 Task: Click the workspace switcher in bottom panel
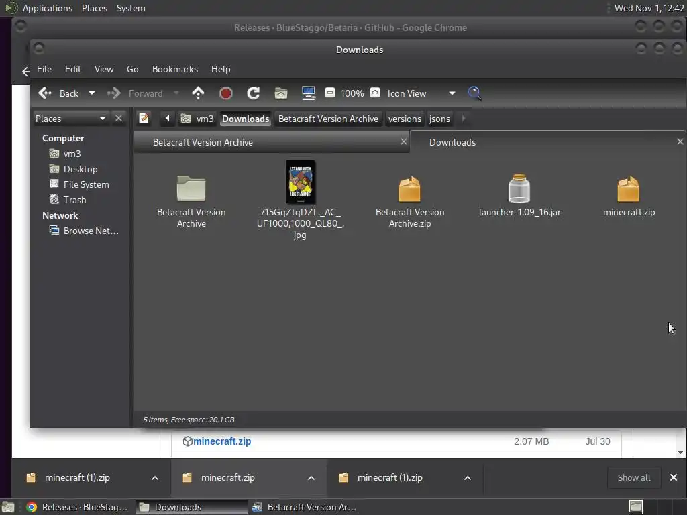coord(636,507)
